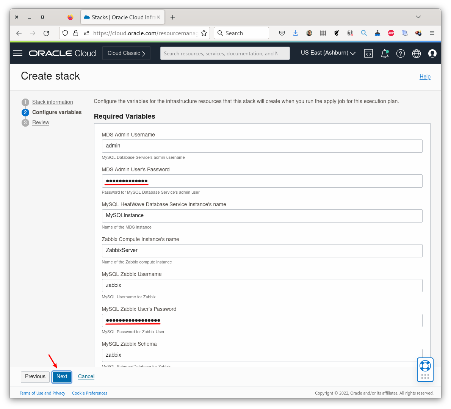Screen dimensions: 451x409
Task: Open the language globe icon
Action: pyautogui.click(x=416, y=53)
